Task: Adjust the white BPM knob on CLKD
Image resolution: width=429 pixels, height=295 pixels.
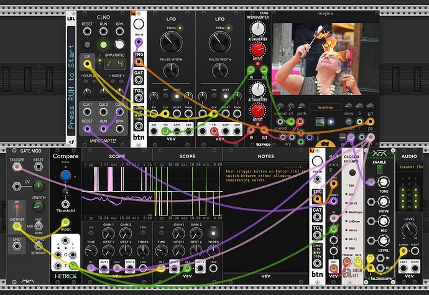Action: (x=119, y=44)
